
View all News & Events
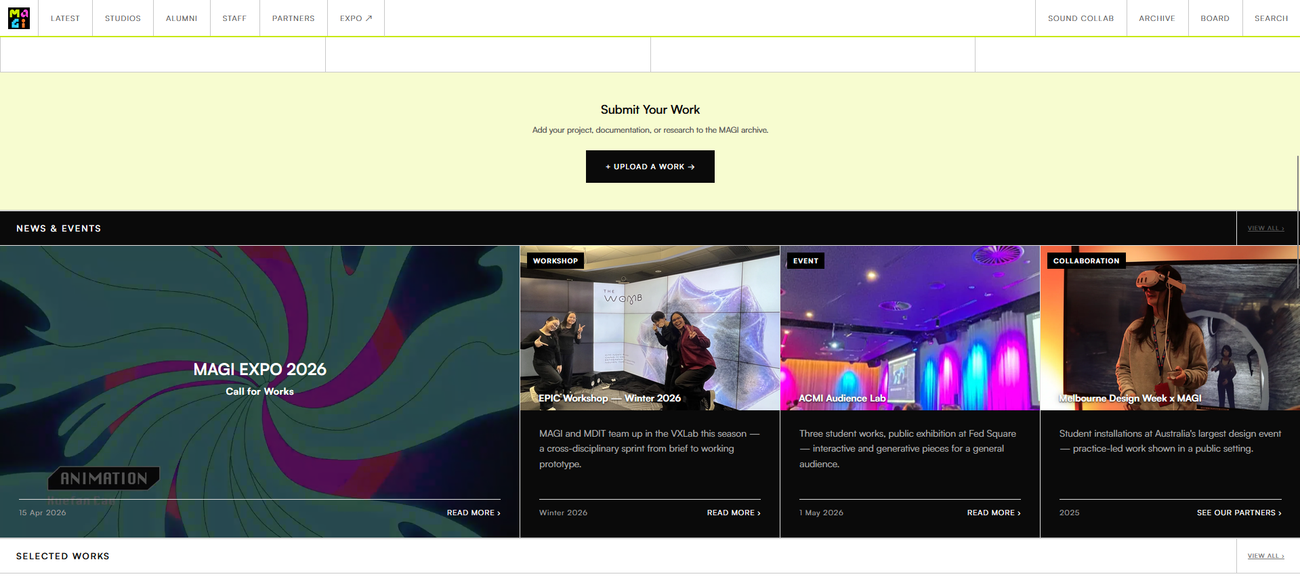[x=1265, y=228]
